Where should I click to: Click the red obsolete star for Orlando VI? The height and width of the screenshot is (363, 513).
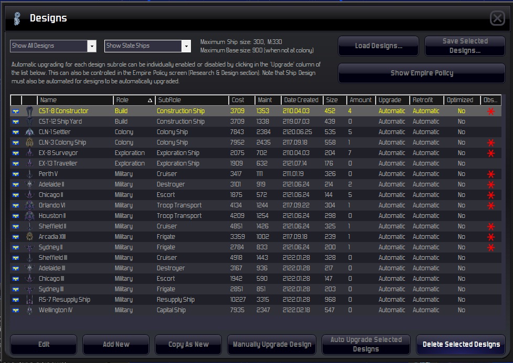tap(491, 205)
